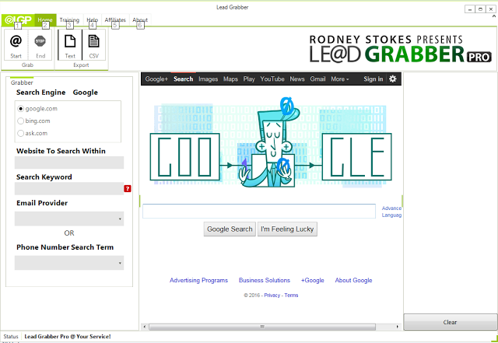Focus the Search Keyword field
Image resolution: width=498 pixels, height=343 pixels.
69,188
